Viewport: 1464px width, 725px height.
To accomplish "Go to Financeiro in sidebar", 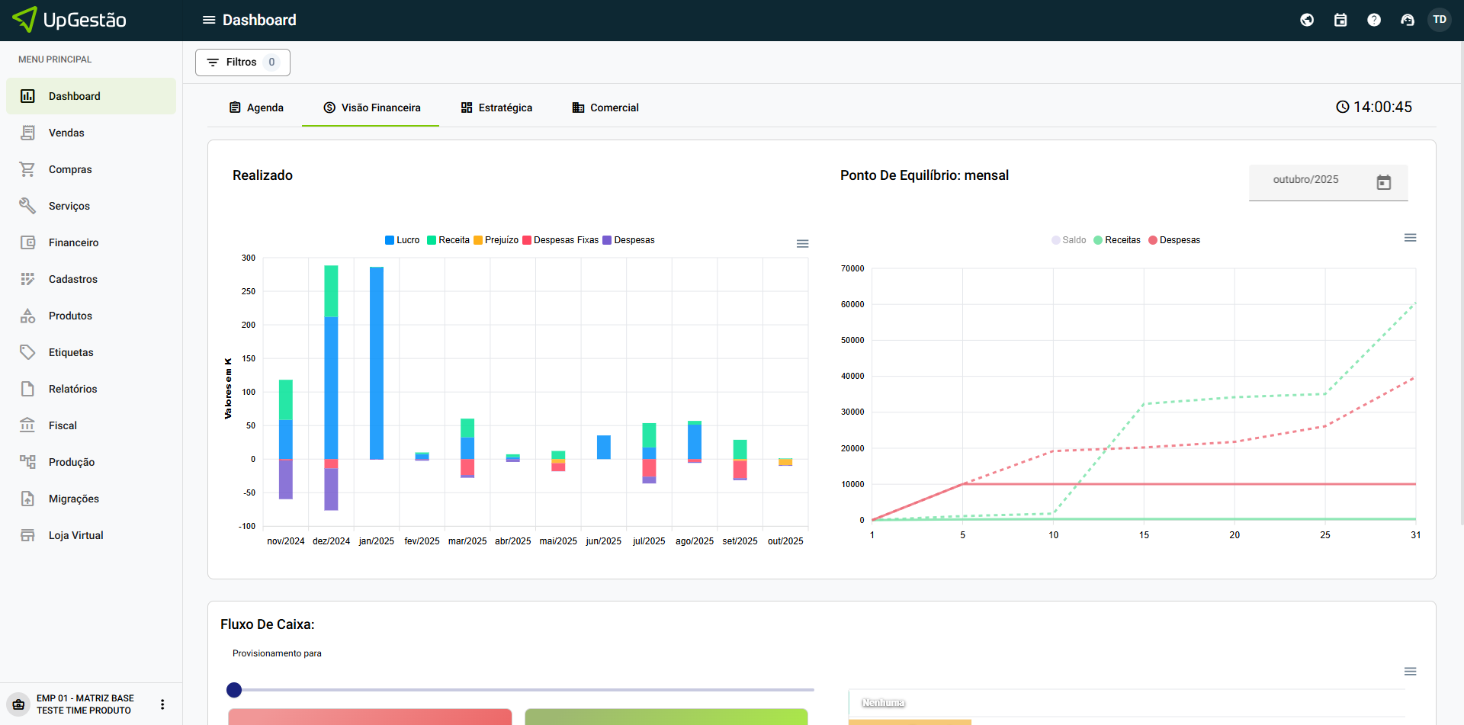I will click(73, 242).
